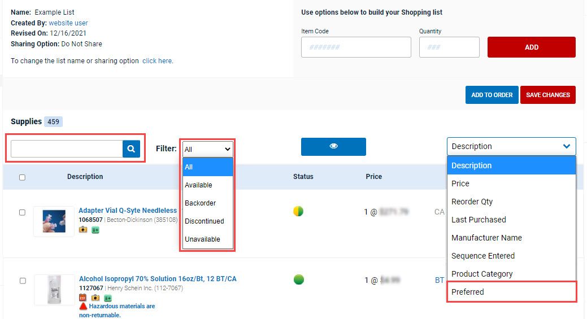Click the camera icon under Adapter Vial item
Image resolution: width=587 pixels, height=319 pixels.
click(x=83, y=230)
